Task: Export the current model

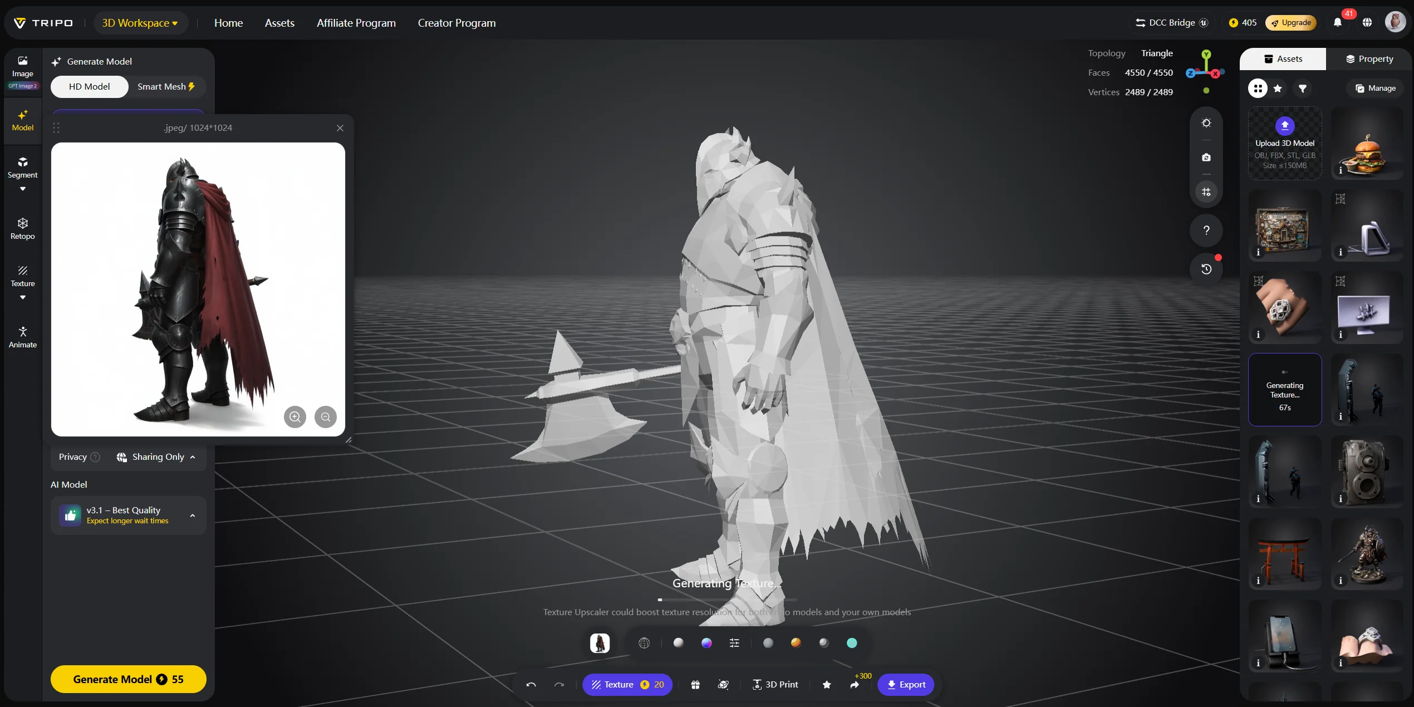Action: 906,685
